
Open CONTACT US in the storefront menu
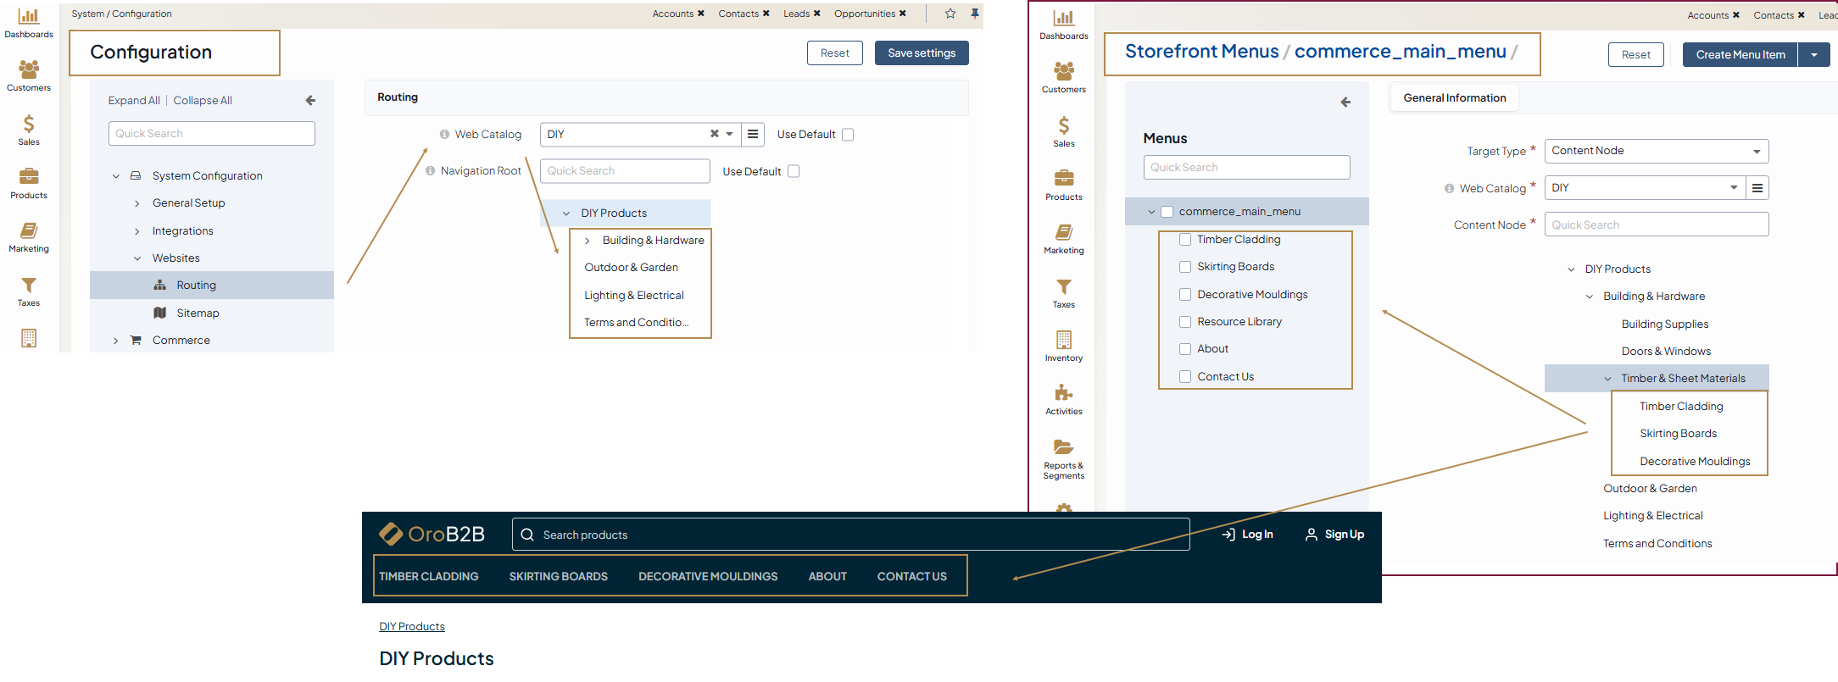point(912,576)
